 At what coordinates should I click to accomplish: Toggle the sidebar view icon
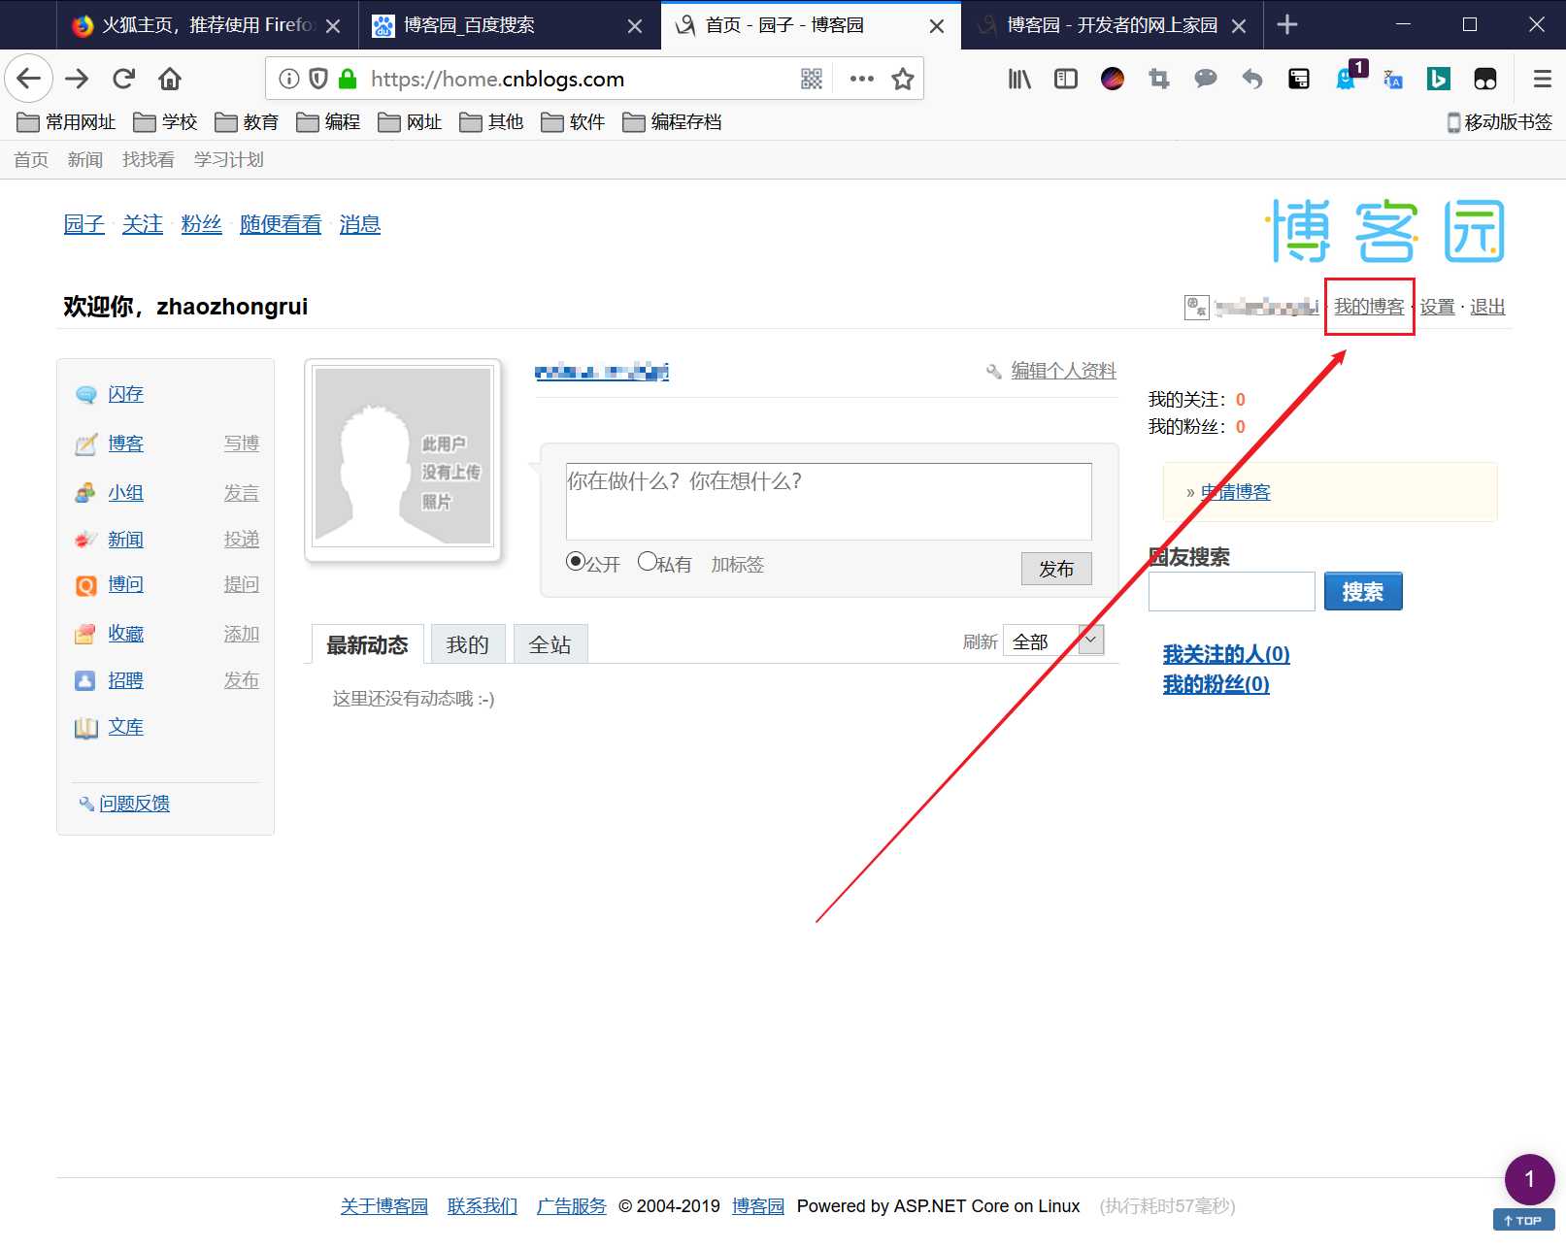pyautogui.click(x=1066, y=79)
